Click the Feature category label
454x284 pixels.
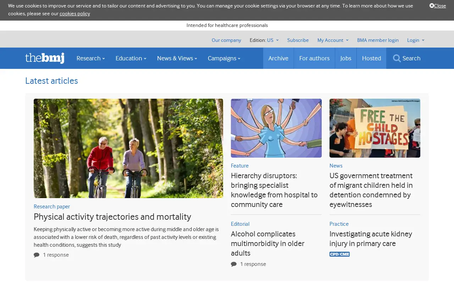pyautogui.click(x=240, y=166)
